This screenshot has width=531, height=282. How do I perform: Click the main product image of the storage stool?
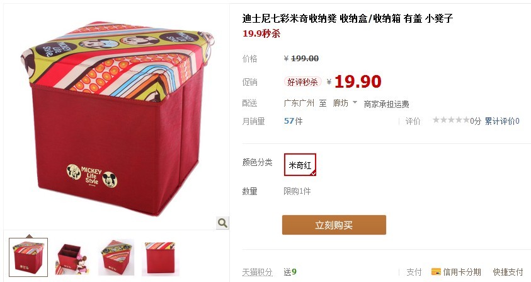pos(117,117)
